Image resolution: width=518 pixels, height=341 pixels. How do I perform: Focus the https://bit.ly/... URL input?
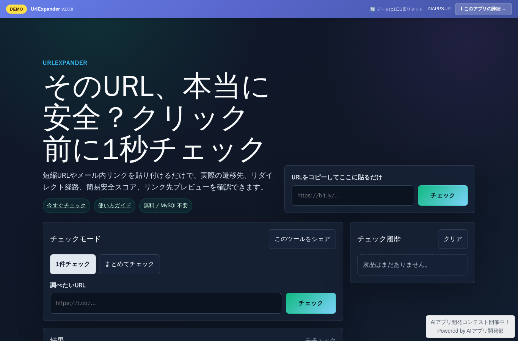click(x=353, y=196)
